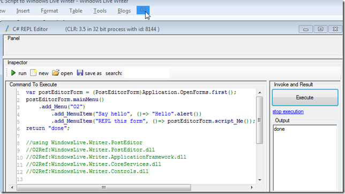The height and width of the screenshot is (194, 345).
Task: Click the green run arrow icon
Action: pos(13,73)
